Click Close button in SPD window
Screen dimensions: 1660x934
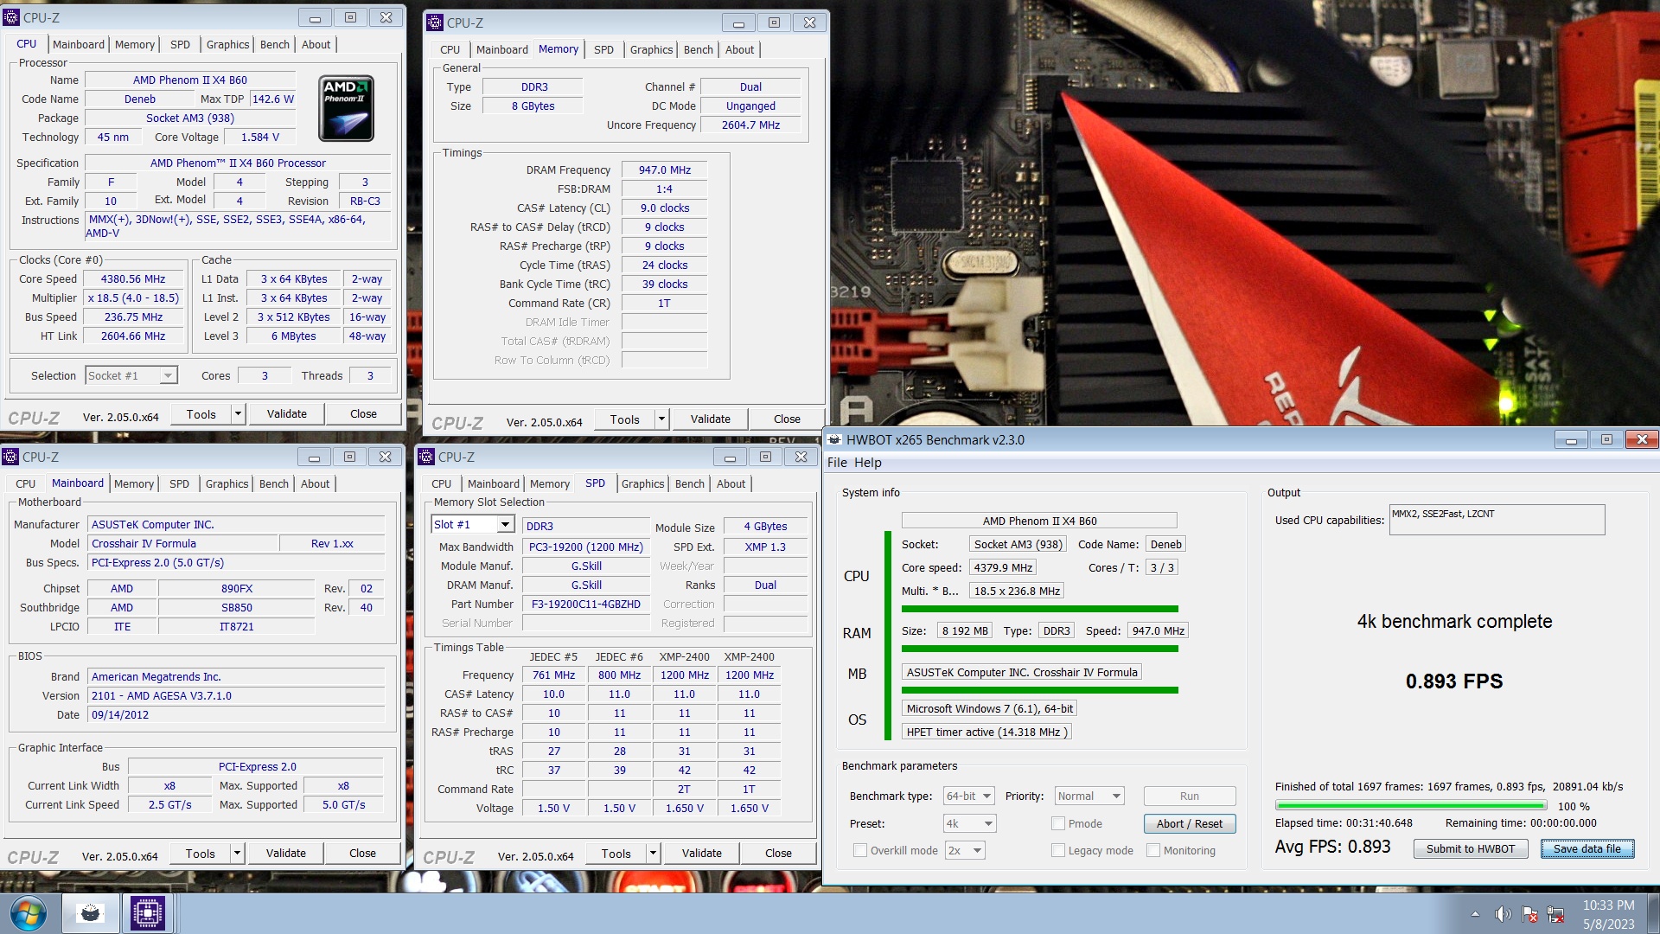778,854
